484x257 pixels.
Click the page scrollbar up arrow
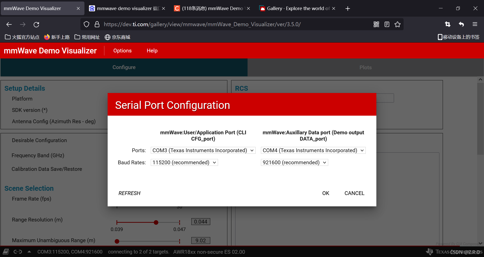480,80
